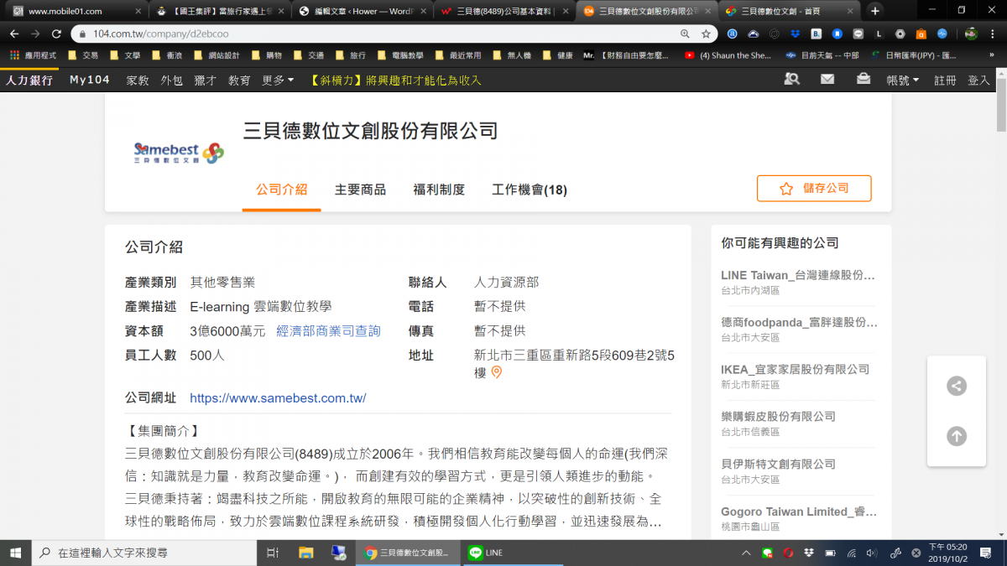Open the 電腦教學 bookmark folder
The width and height of the screenshot is (1007, 566).
400,55
